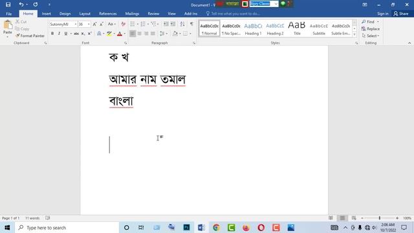Save the document with the floppy icon

tap(8, 5)
